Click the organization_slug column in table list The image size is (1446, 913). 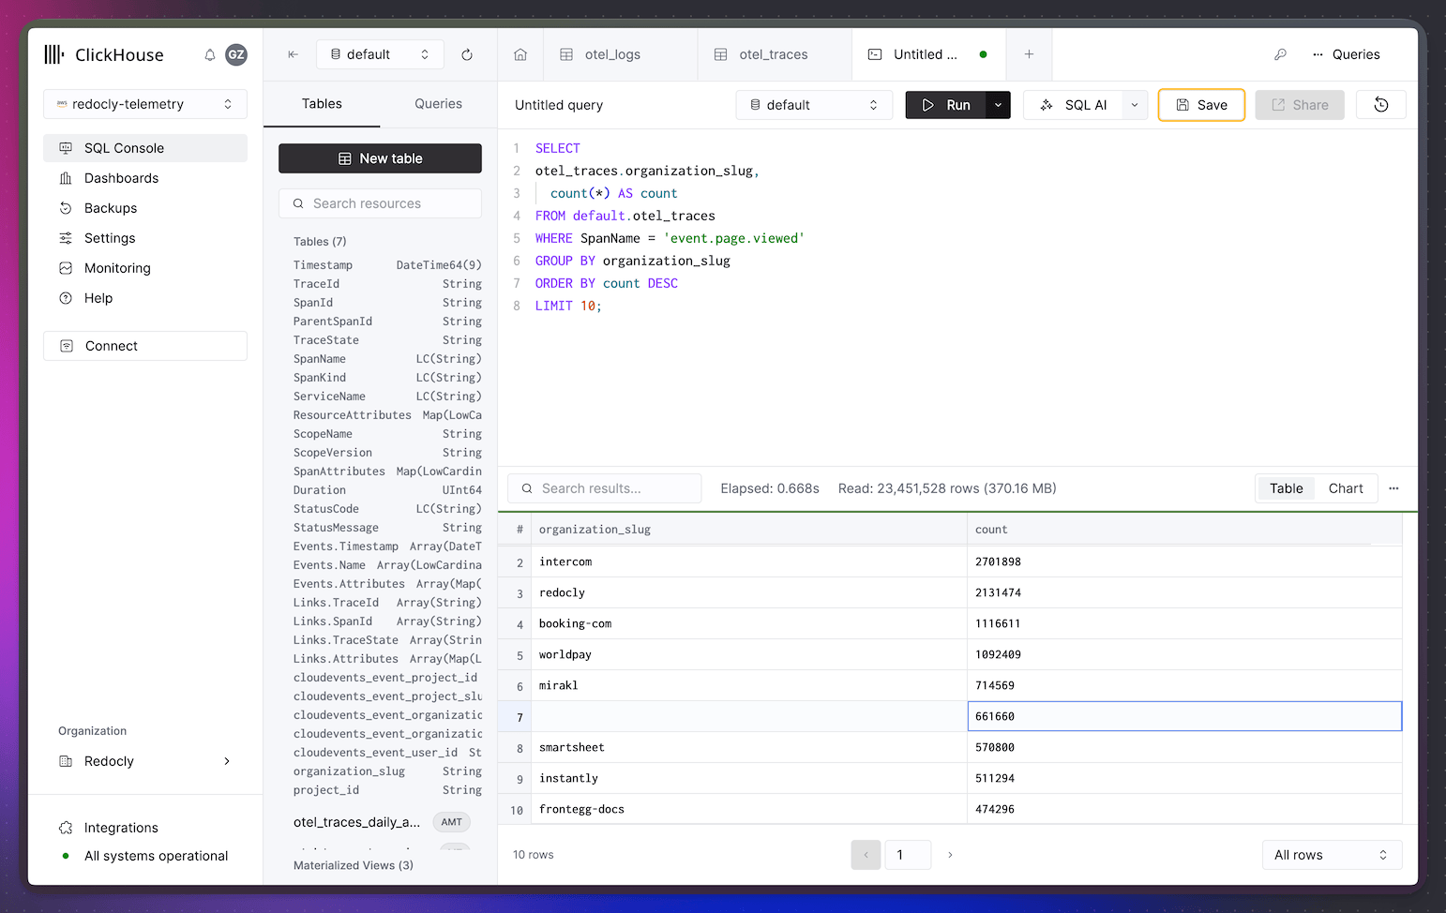point(387,771)
